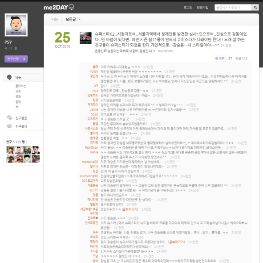Open commenter SoSo's profile
The width and height of the screenshot is (263, 263).
[94, 114]
